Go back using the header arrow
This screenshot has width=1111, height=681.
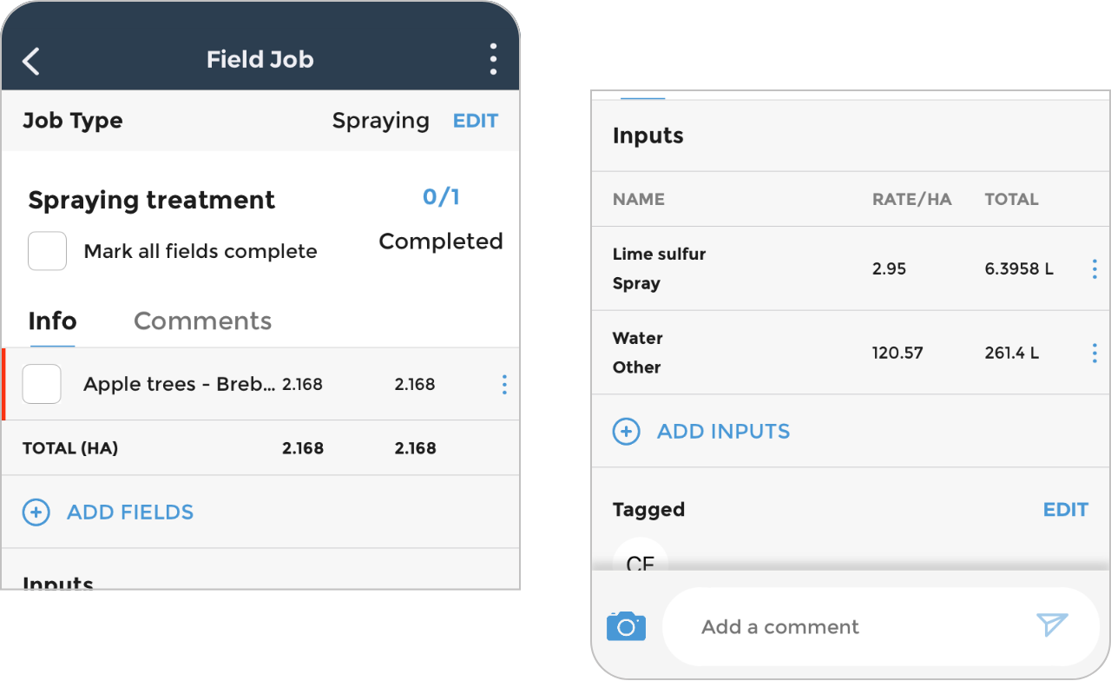tap(31, 61)
